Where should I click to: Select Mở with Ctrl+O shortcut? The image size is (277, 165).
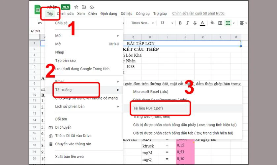point(84,44)
